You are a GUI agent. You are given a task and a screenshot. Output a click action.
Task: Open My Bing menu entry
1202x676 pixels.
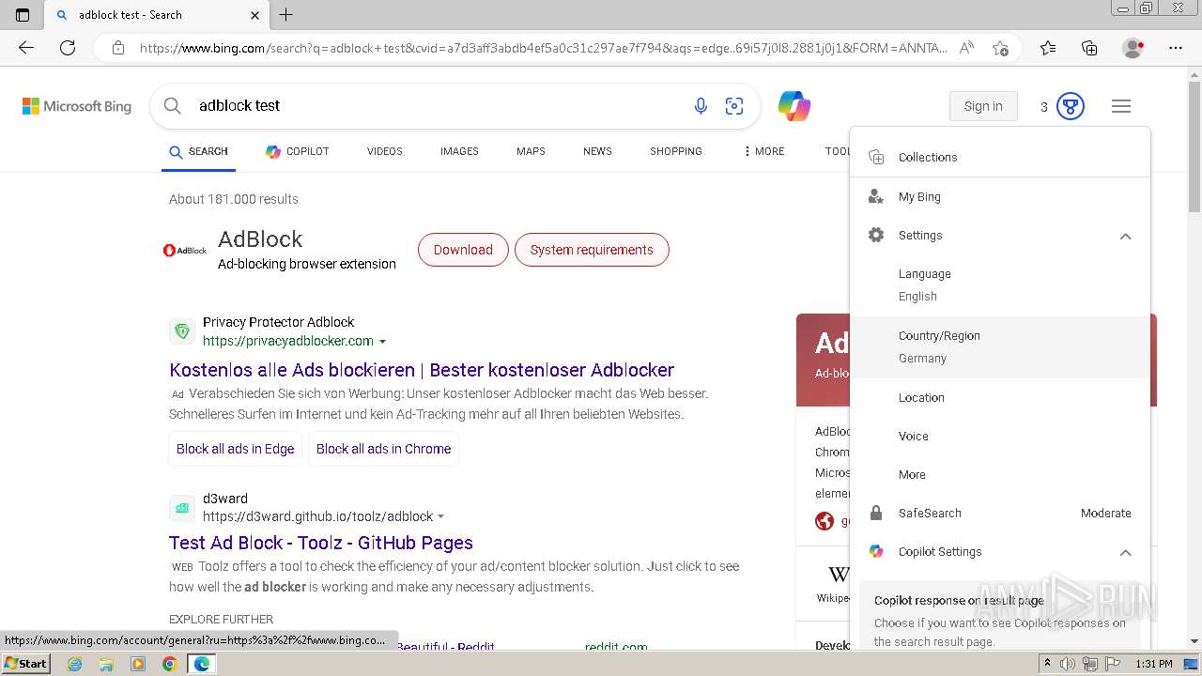pyautogui.click(x=1000, y=196)
